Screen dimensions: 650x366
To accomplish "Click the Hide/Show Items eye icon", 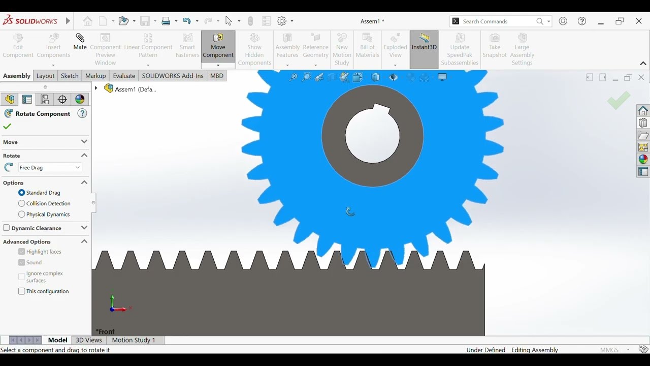I will coord(393,77).
